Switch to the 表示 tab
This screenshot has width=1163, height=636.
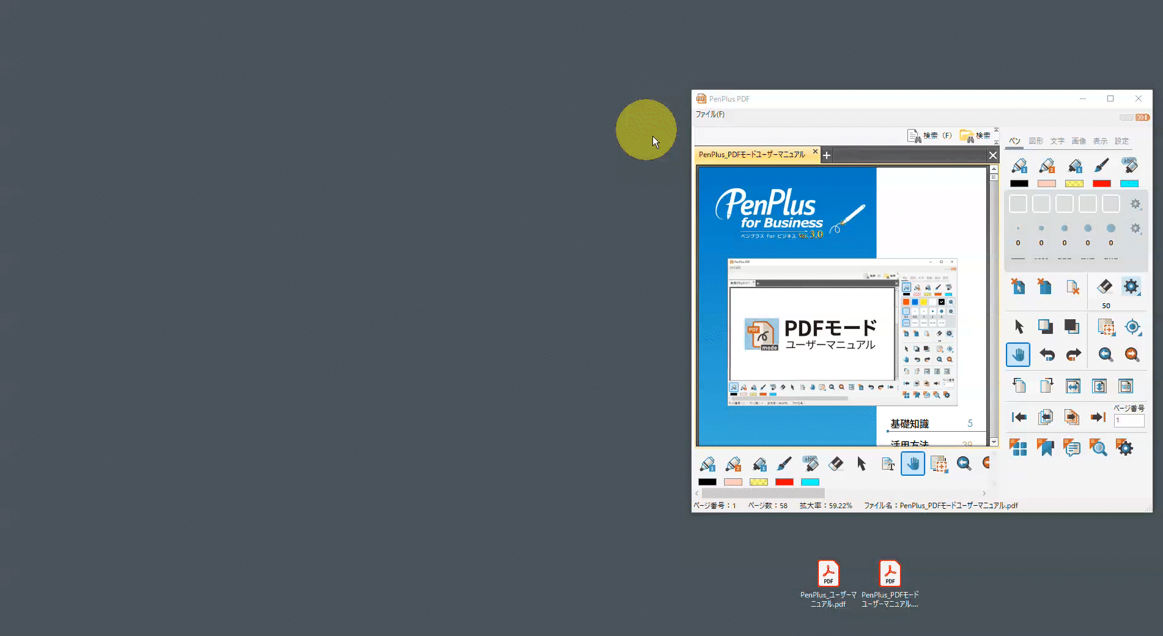tap(1100, 141)
